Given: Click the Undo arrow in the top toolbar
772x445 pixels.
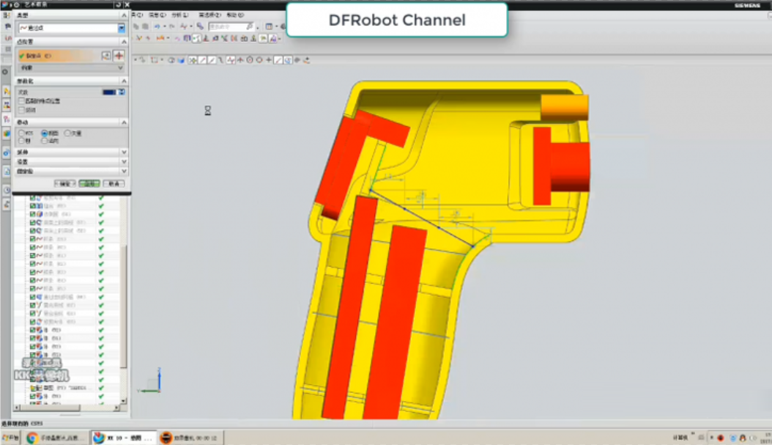Looking at the screenshot, I should pos(157,26).
